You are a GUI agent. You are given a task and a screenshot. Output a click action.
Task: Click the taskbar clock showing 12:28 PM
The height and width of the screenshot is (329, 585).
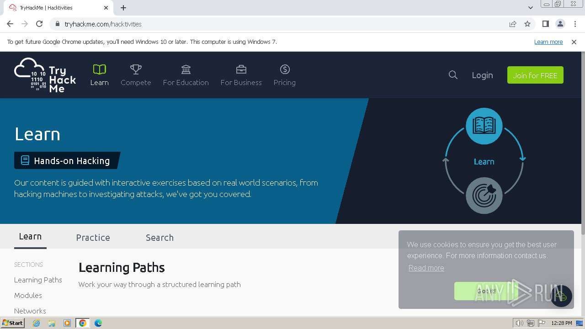click(561, 323)
